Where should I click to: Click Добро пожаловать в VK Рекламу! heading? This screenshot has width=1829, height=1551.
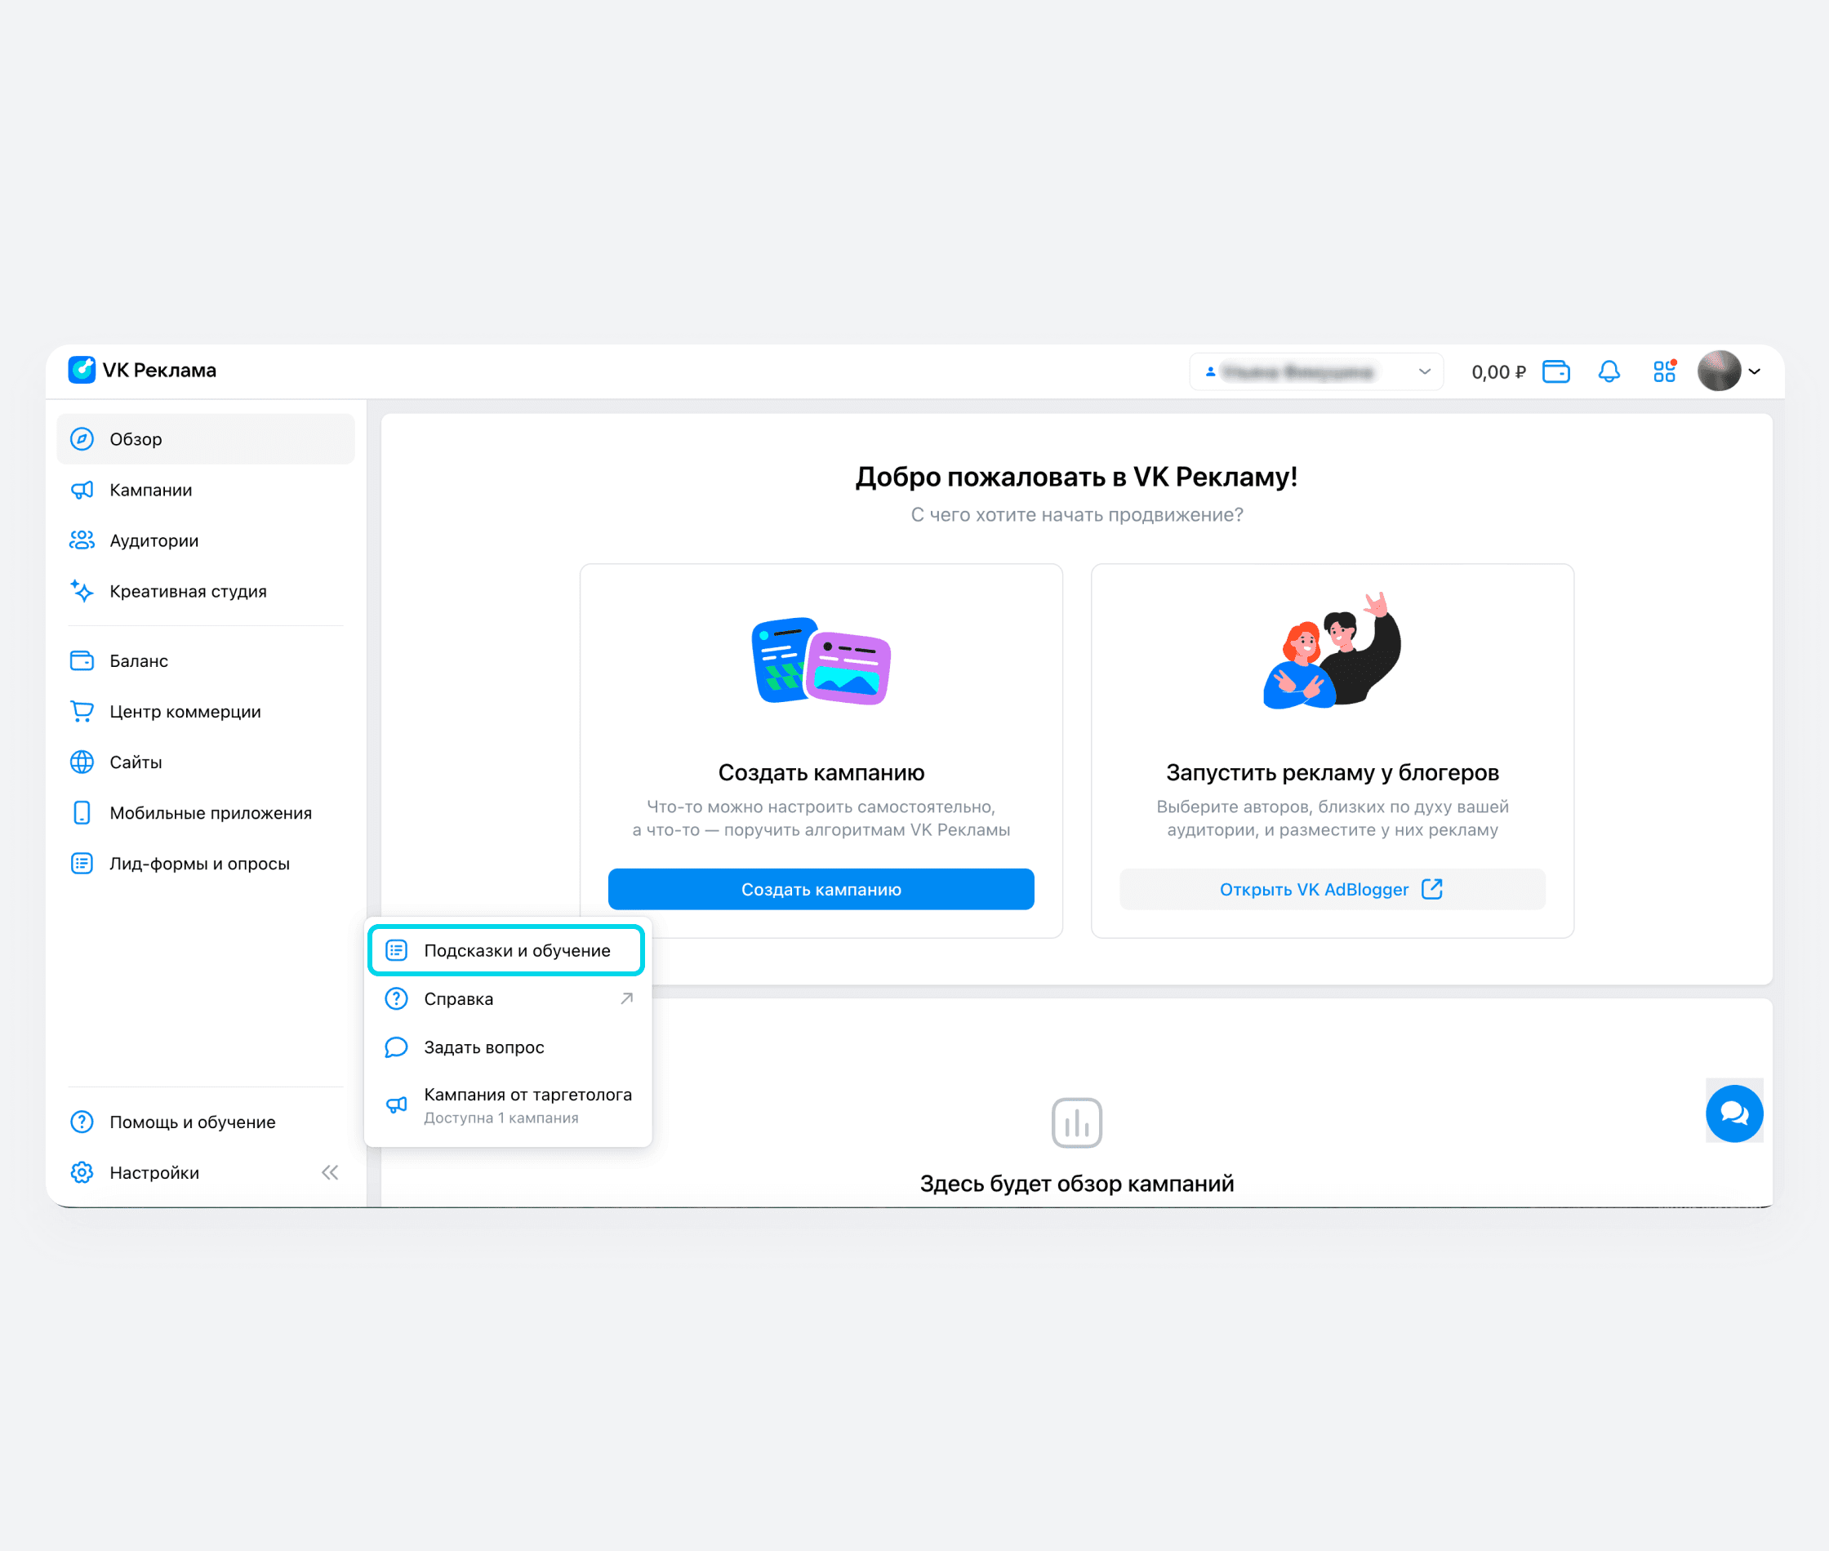tap(1077, 477)
